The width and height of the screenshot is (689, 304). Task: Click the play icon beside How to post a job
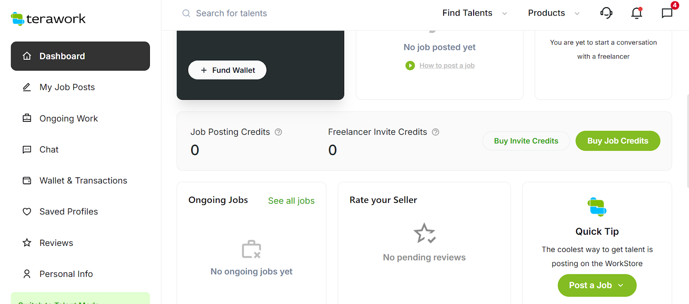pos(410,65)
